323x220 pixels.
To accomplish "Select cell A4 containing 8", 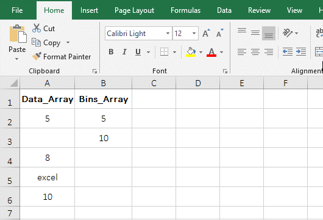I will click(x=48, y=158).
